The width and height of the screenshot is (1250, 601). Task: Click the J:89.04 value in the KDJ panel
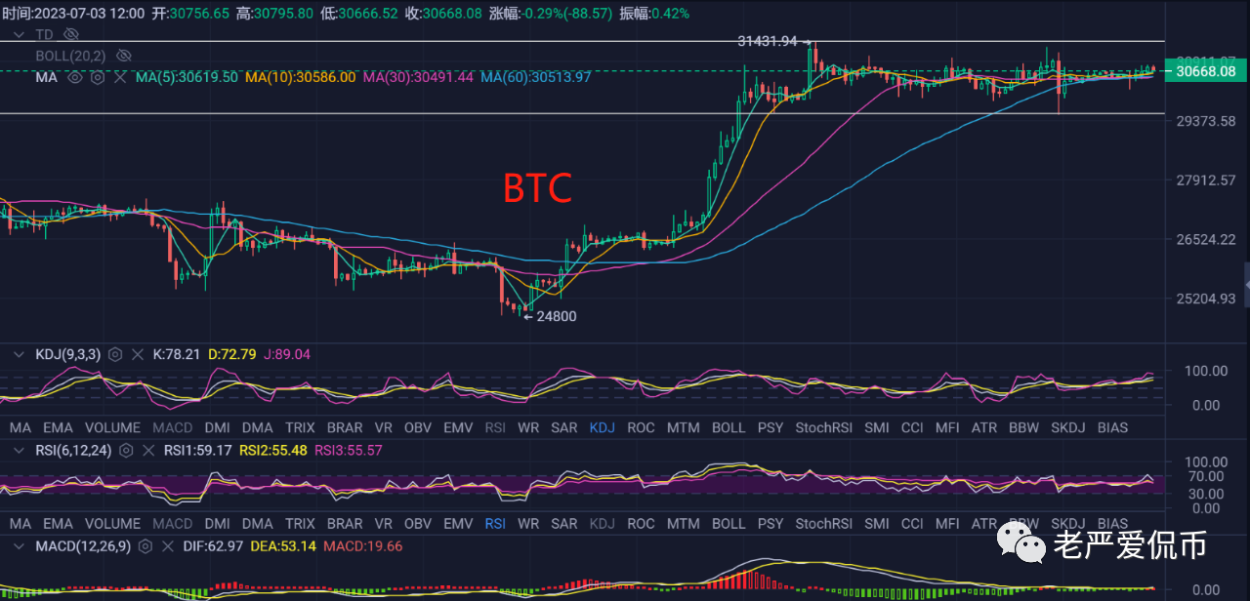[288, 354]
